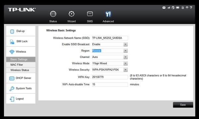The image size is (199, 119).
Task: Click the Wireless sidebar Wi-Fi icon
Action: (12, 52)
